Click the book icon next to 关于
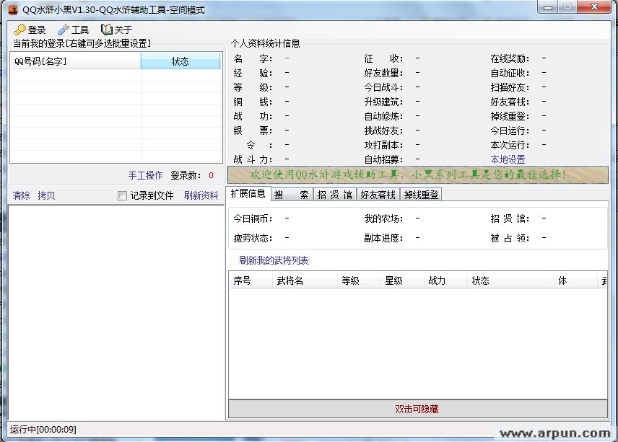618x442 pixels. tap(106, 30)
